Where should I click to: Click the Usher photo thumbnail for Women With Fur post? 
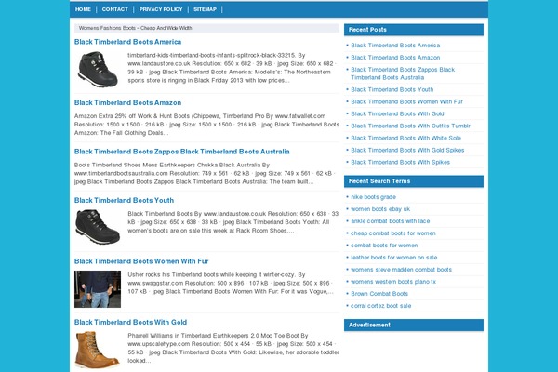pyautogui.click(x=98, y=289)
